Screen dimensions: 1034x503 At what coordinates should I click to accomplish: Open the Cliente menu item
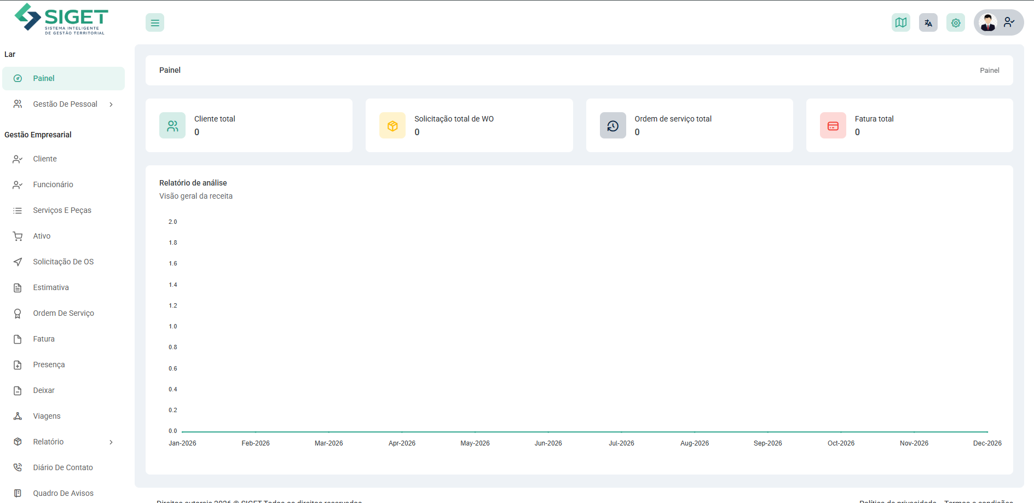pyautogui.click(x=63, y=159)
